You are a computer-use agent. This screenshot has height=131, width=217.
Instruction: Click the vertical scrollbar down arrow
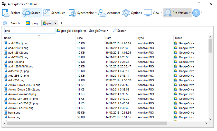click(210, 119)
